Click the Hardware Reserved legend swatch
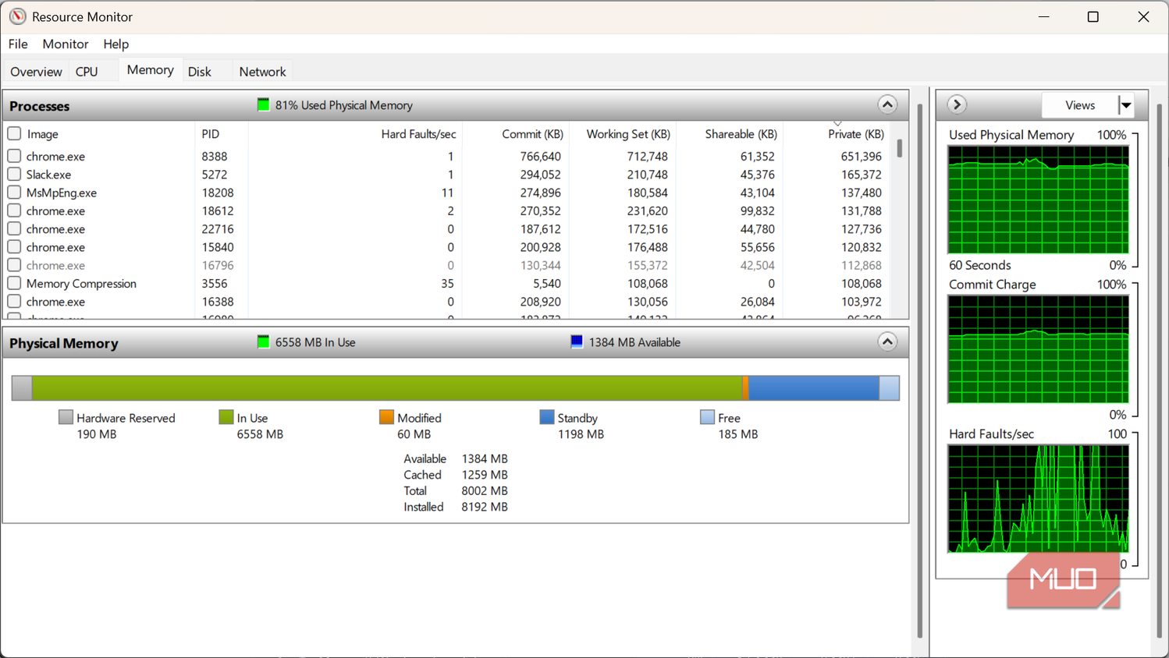 coord(66,417)
